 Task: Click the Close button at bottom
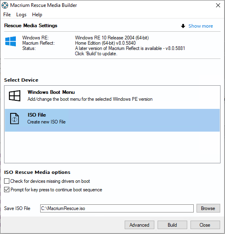tap(205, 225)
